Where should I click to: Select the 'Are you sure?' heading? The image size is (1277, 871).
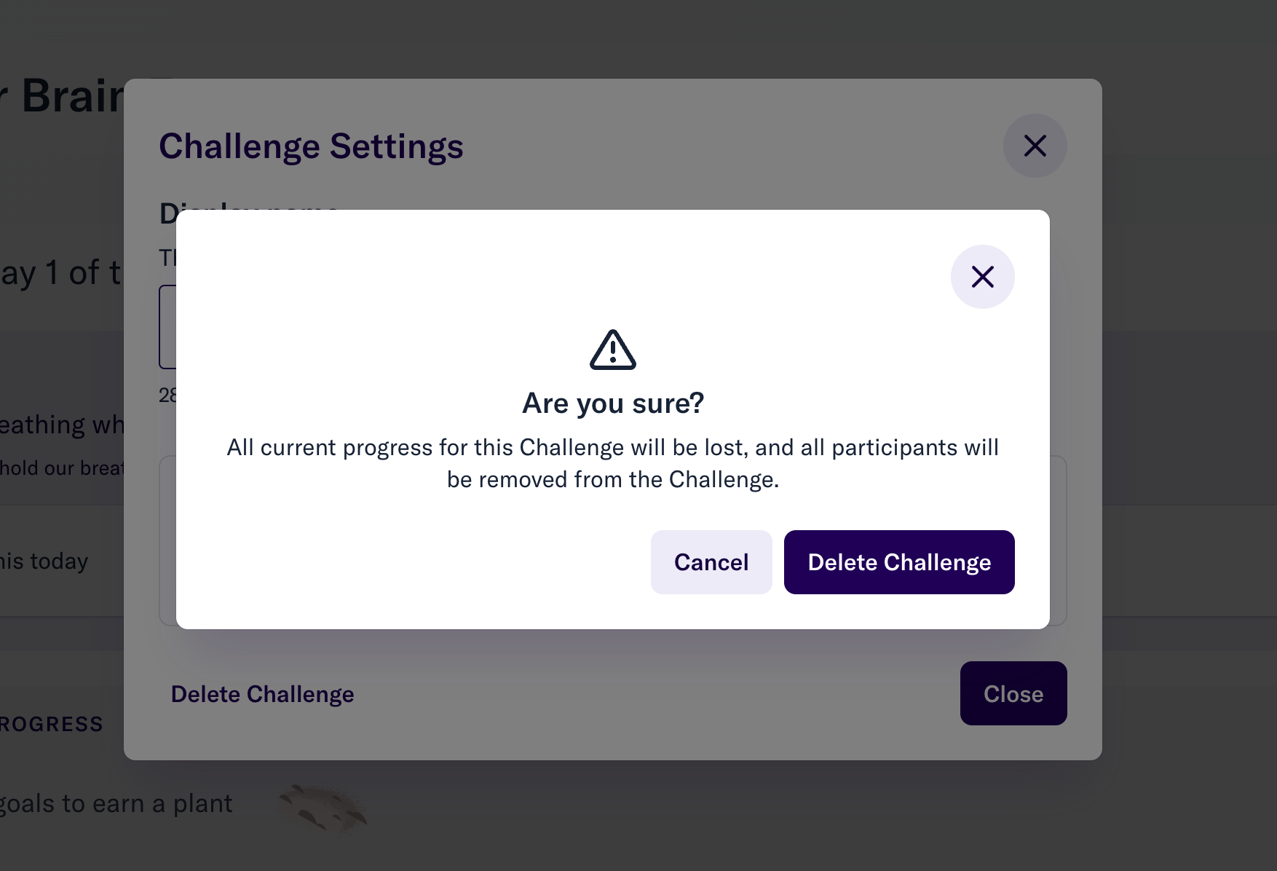pyautogui.click(x=613, y=403)
